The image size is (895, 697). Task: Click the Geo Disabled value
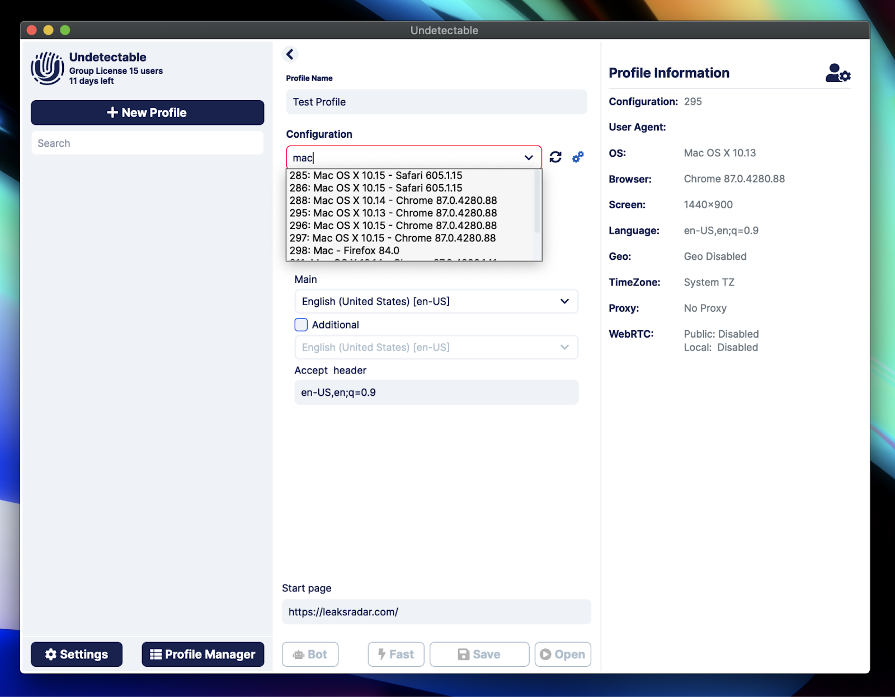[715, 256]
